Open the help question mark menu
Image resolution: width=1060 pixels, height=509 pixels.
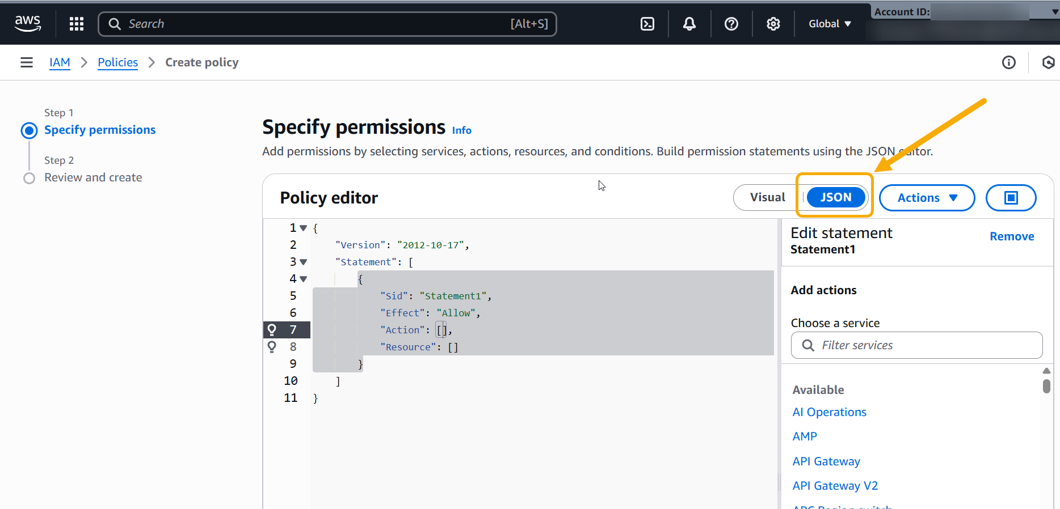pos(731,24)
